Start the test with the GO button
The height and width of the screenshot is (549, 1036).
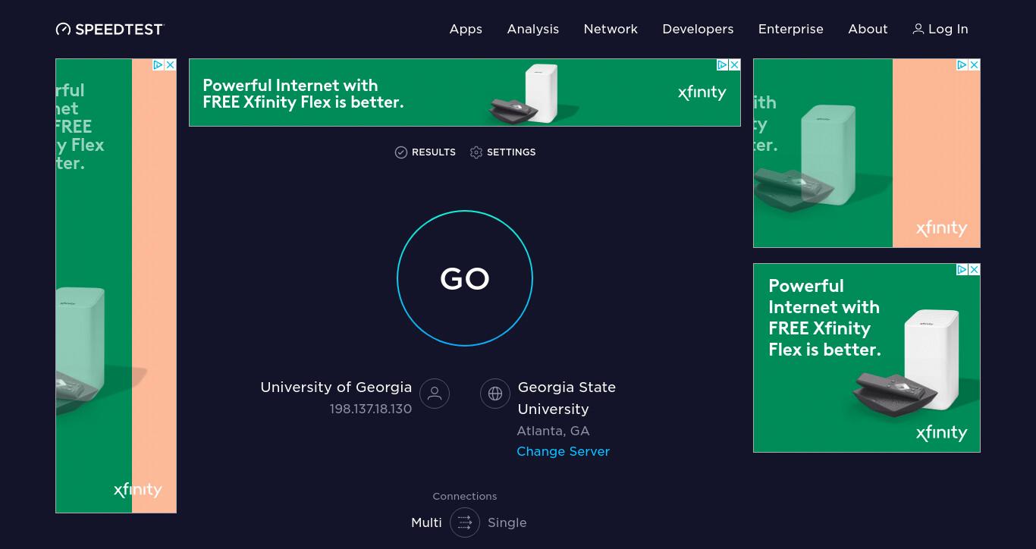pos(465,278)
